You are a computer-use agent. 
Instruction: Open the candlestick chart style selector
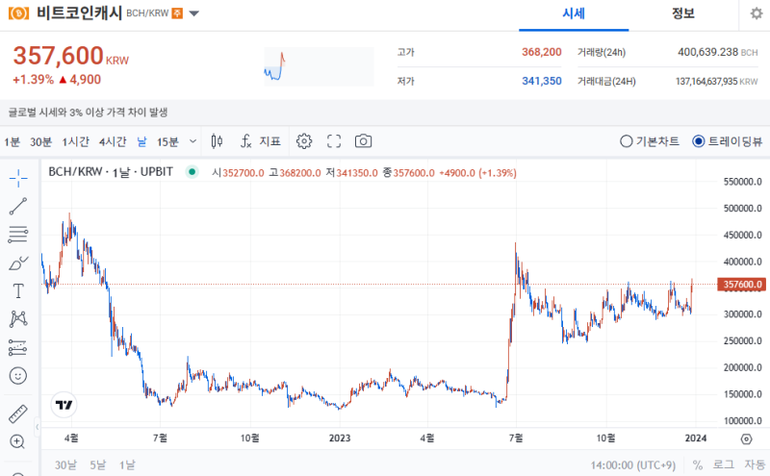coord(217,141)
